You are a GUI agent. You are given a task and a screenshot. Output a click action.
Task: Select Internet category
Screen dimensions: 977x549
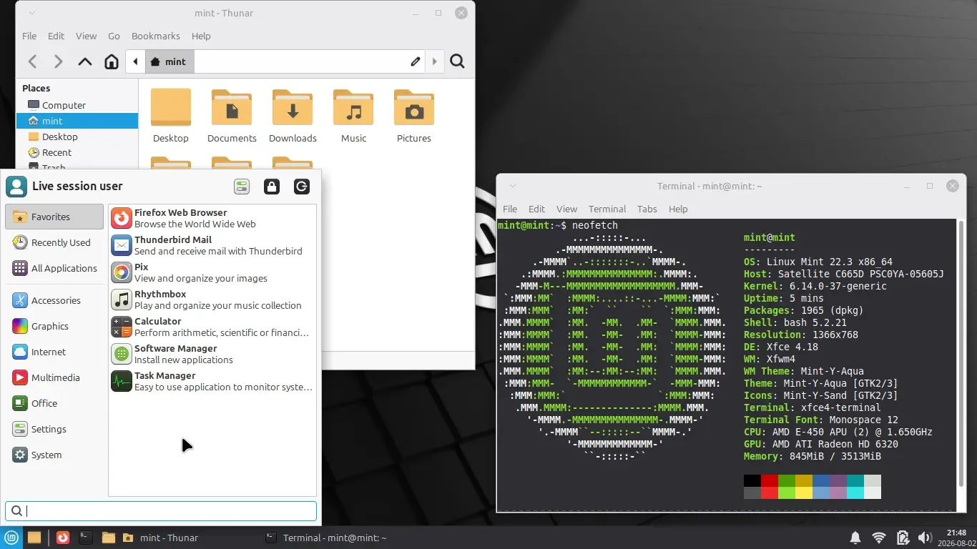coord(54,352)
